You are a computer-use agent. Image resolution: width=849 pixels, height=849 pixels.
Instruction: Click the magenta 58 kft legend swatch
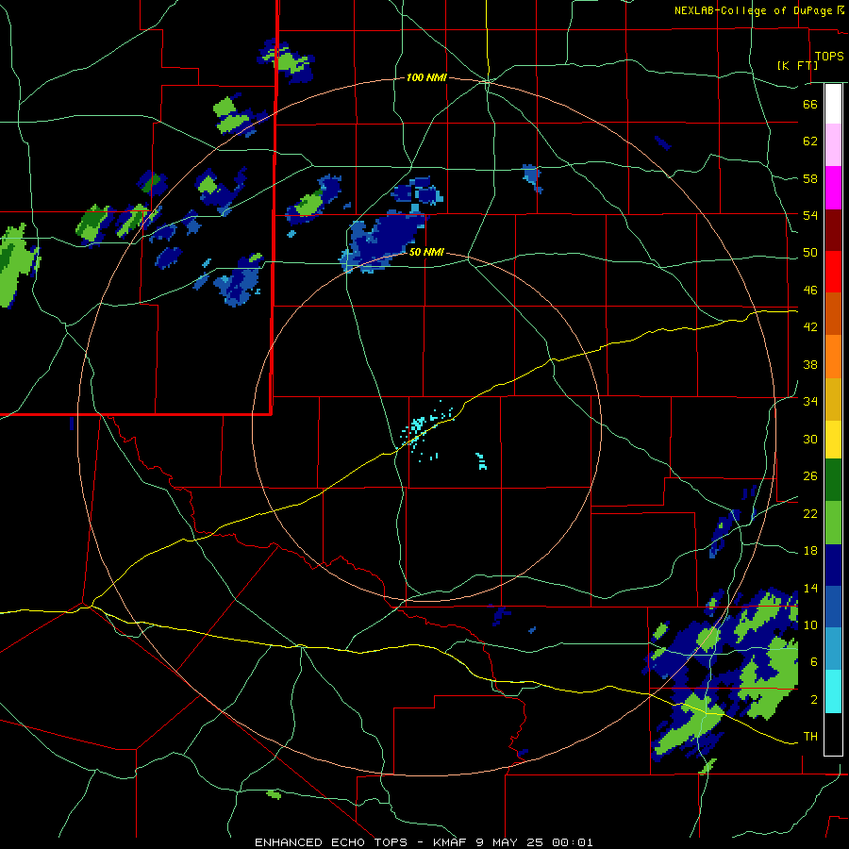pyautogui.click(x=833, y=188)
